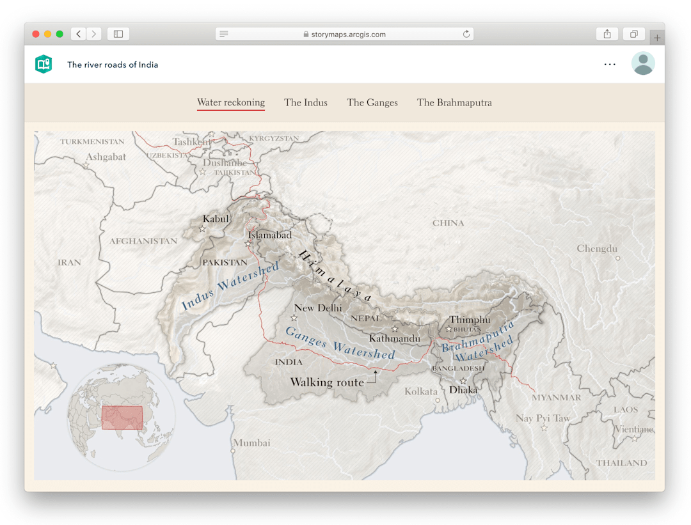691x525 pixels.
Task: Click the Safari share icon
Action: coord(607,34)
